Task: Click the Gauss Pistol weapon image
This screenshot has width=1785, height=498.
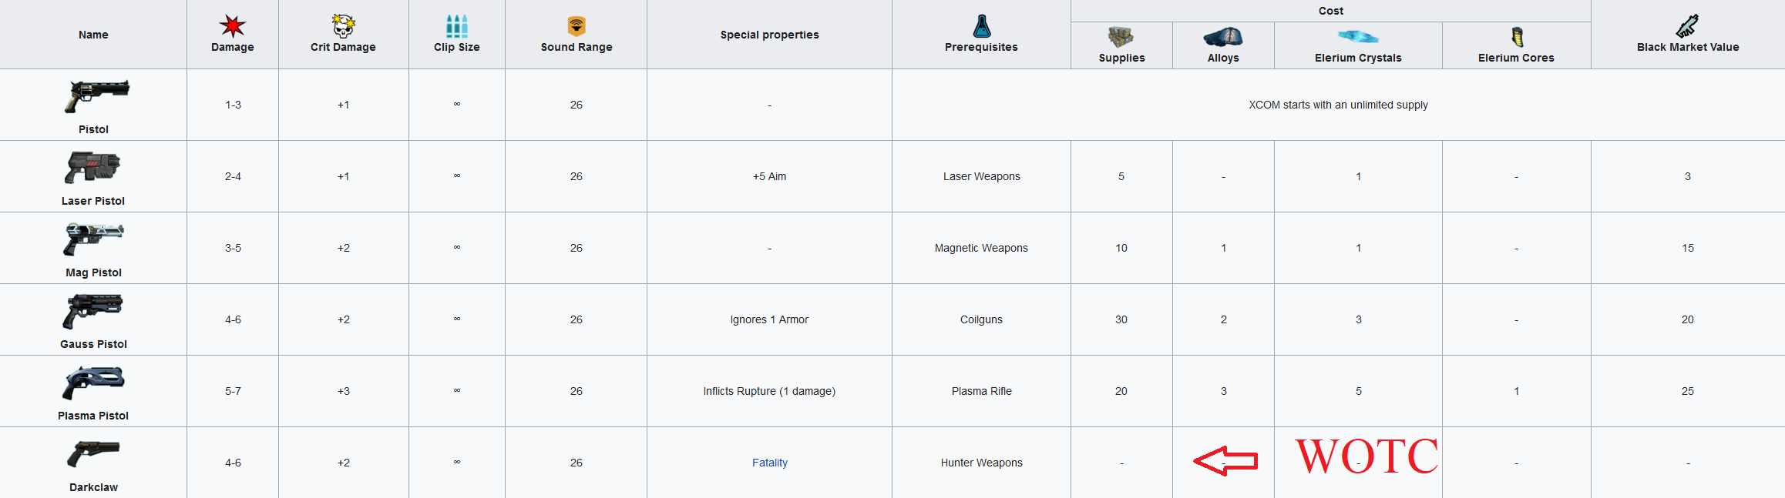Action: (x=93, y=310)
